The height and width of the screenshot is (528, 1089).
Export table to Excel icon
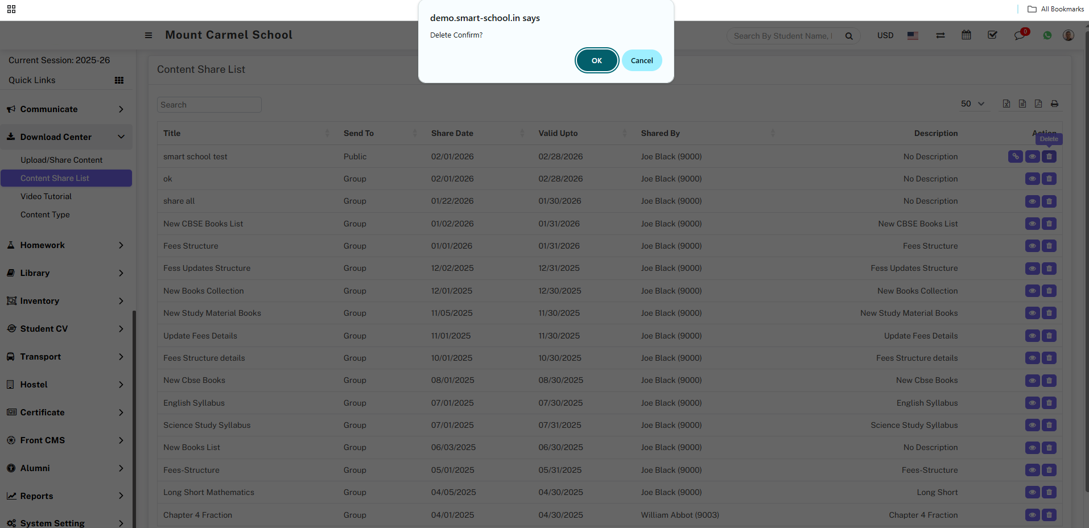pyautogui.click(x=1006, y=104)
